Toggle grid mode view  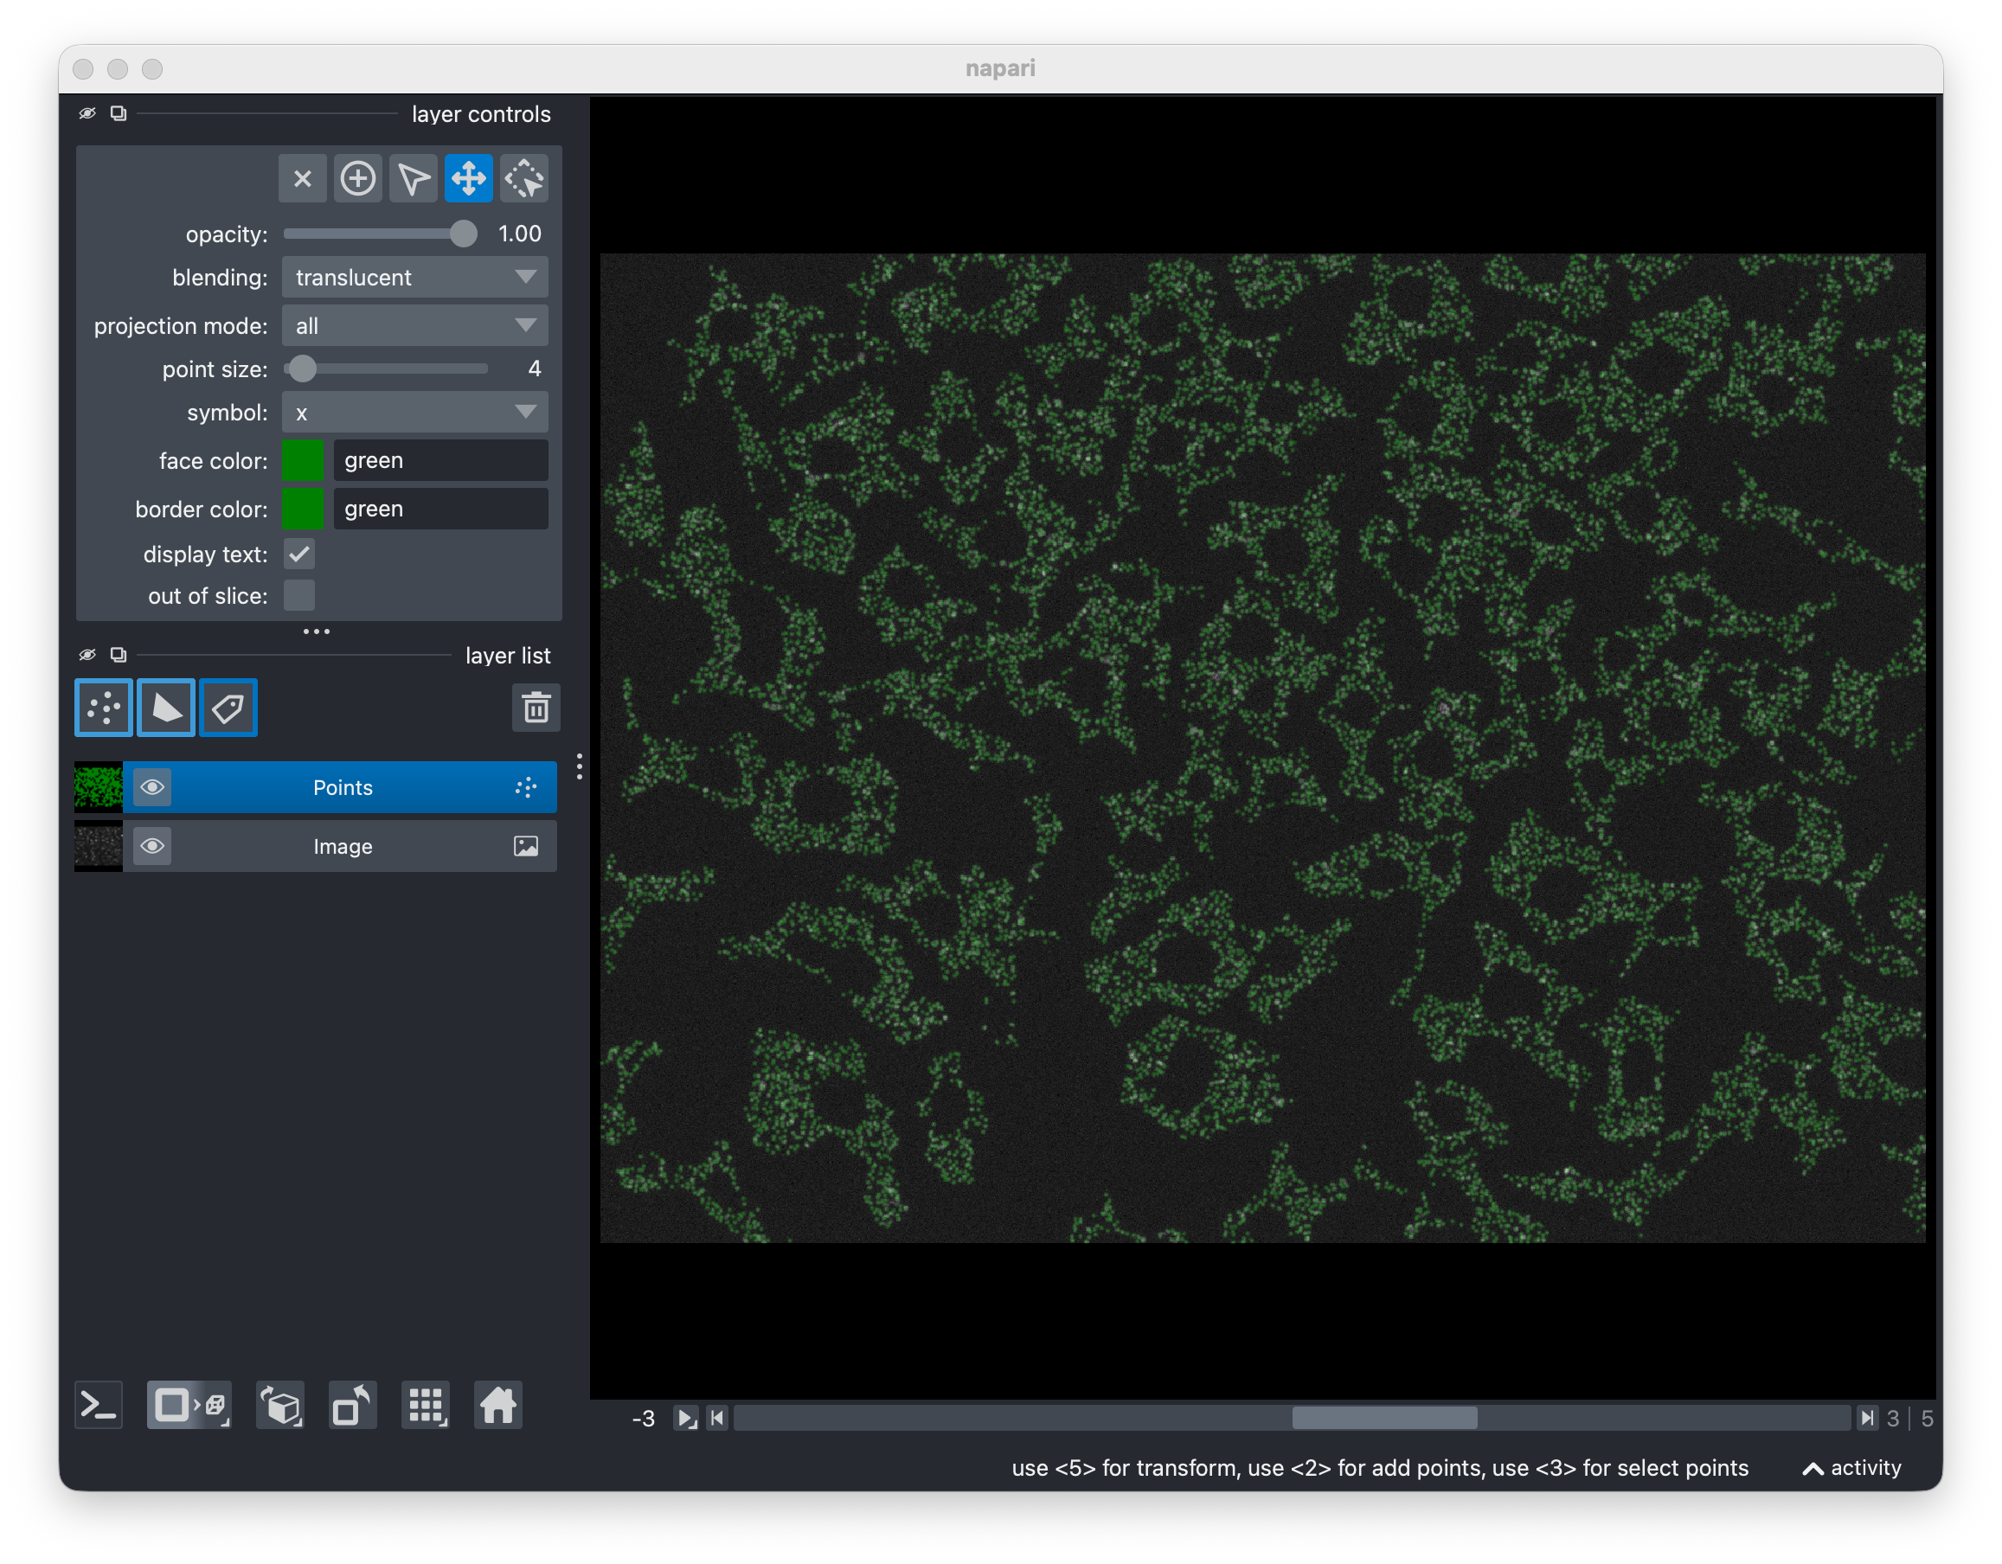pyautogui.click(x=427, y=1405)
